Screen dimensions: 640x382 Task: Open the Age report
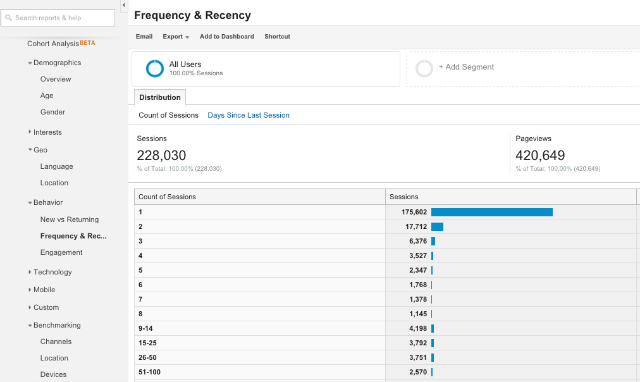47,95
